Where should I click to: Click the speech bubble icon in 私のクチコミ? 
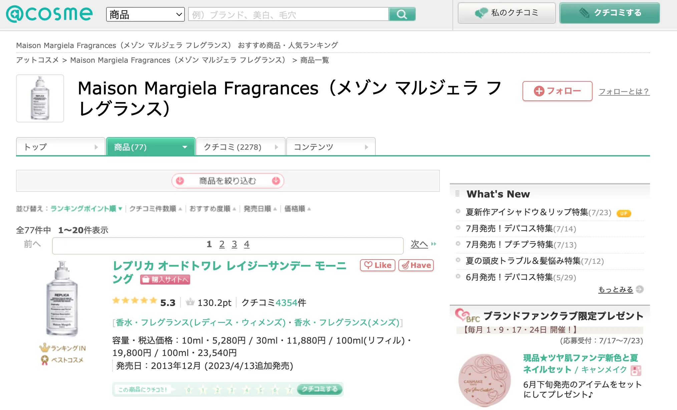point(481,13)
